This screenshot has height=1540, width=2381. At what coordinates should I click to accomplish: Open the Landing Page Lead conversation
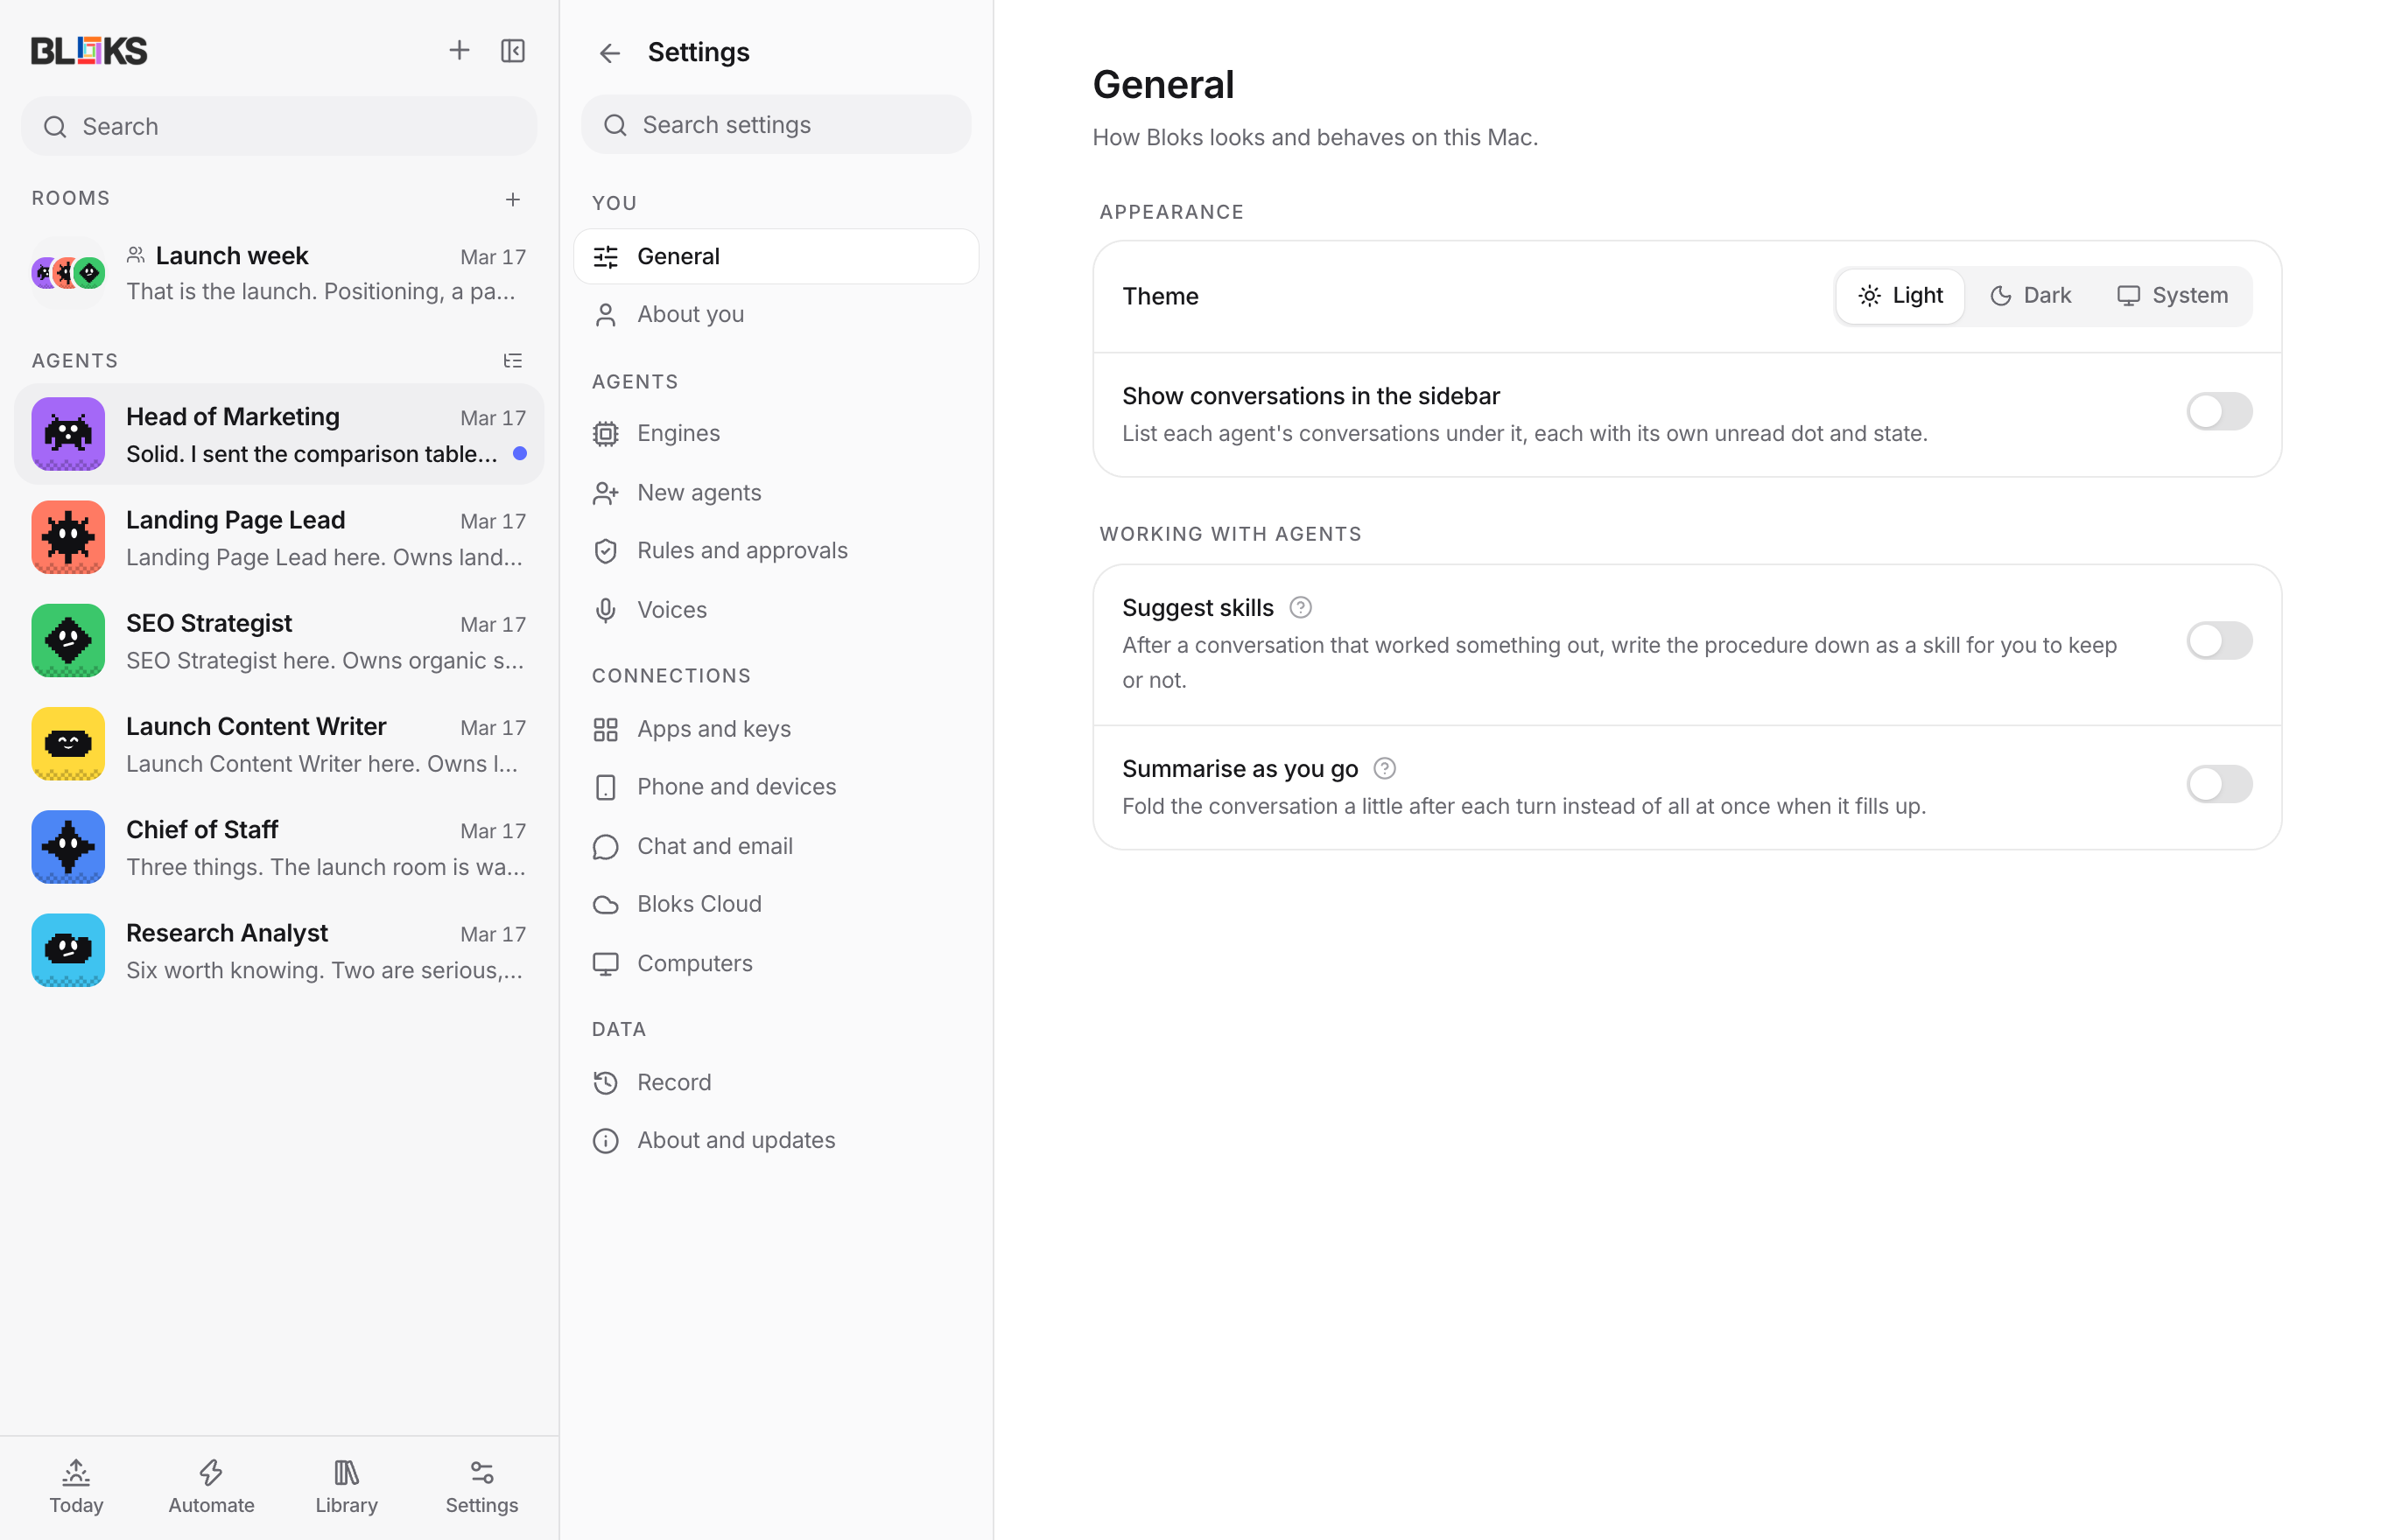tap(279, 538)
